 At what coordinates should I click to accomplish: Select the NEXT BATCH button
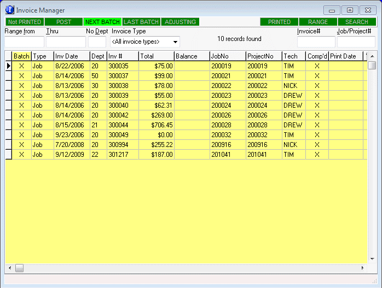[x=102, y=22]
